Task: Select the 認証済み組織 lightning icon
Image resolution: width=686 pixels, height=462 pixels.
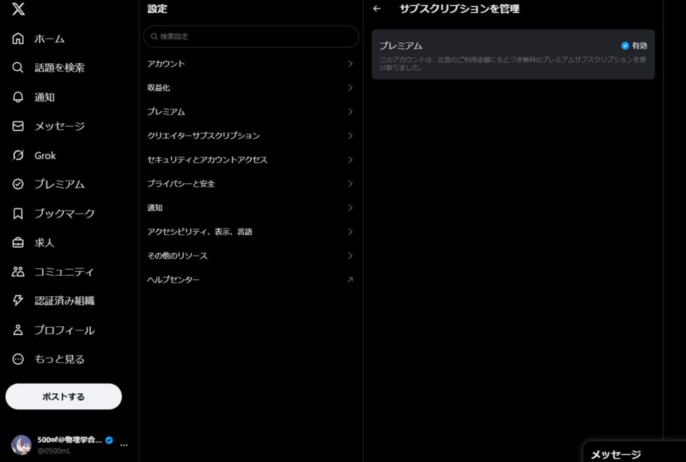Action: [x=18, y=301]
